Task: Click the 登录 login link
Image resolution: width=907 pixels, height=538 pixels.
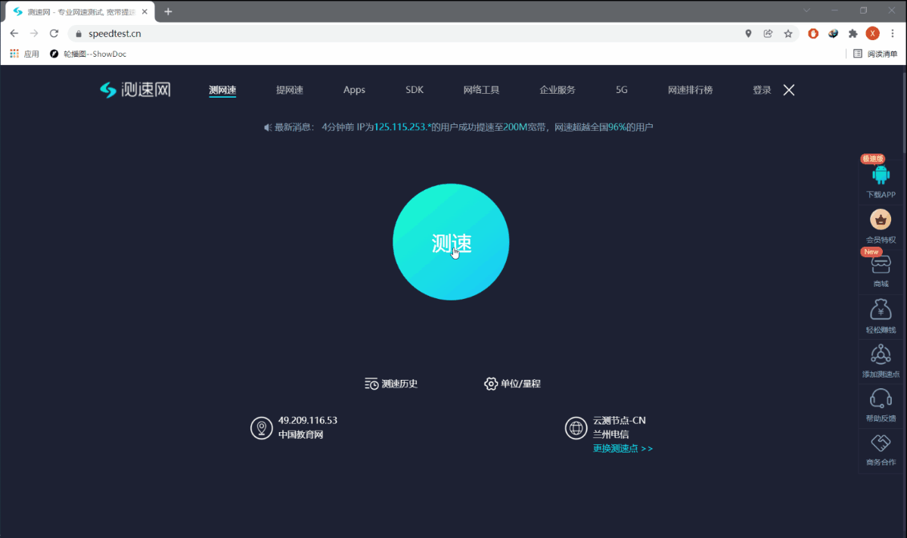Action: pyautogui.click(x=761, y=89)
